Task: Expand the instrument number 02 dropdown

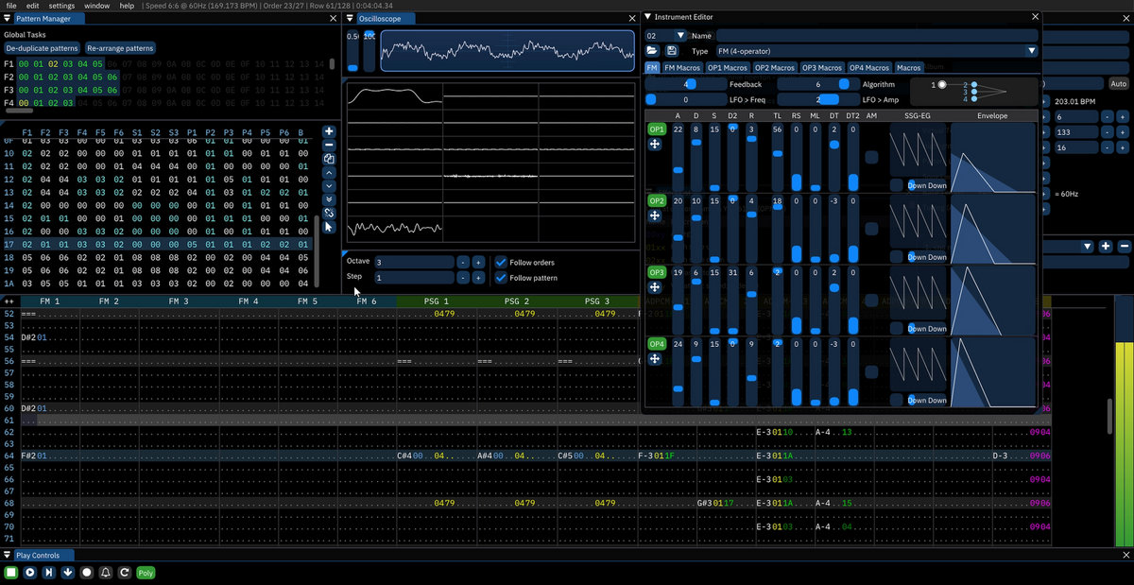Action: point(680,35)
